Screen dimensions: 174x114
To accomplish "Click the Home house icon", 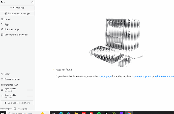I will click(2, 19).
